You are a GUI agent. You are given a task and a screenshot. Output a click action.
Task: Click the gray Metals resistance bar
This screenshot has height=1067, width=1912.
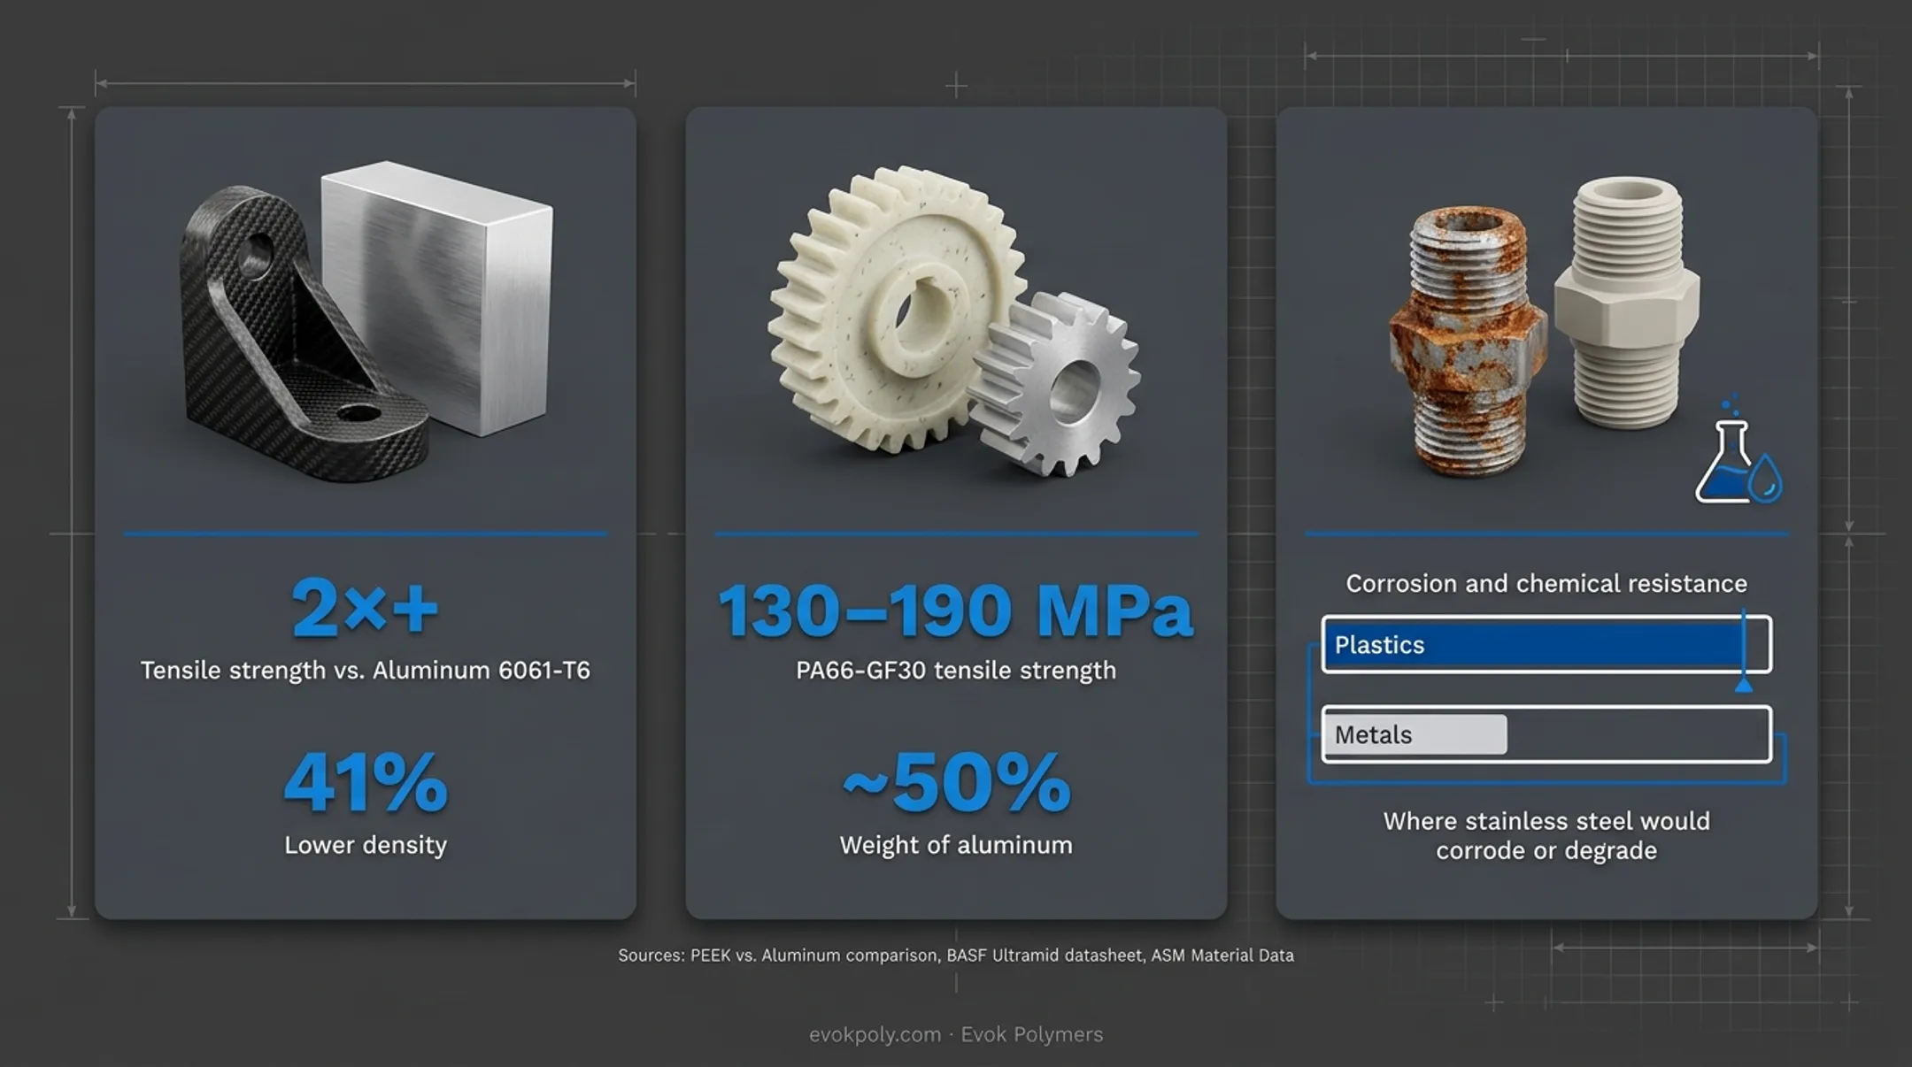(x=1416, y=734)
